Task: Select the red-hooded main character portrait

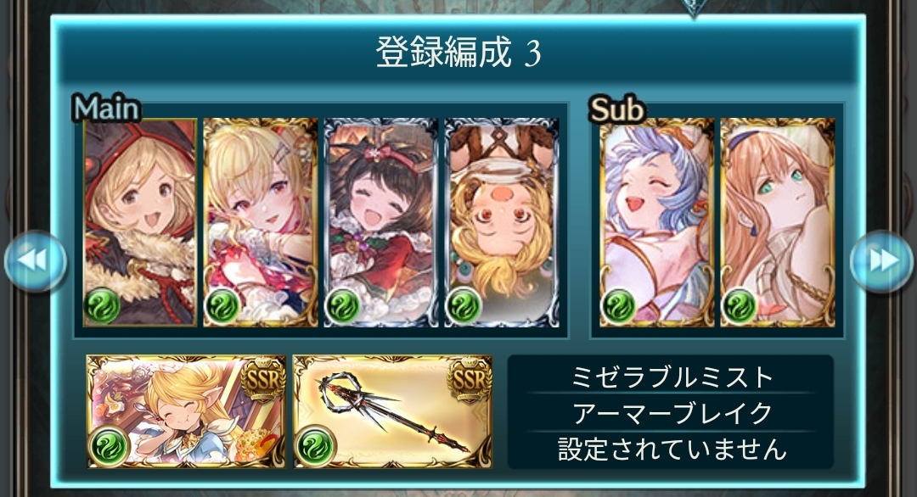Action: pos(140,222)
